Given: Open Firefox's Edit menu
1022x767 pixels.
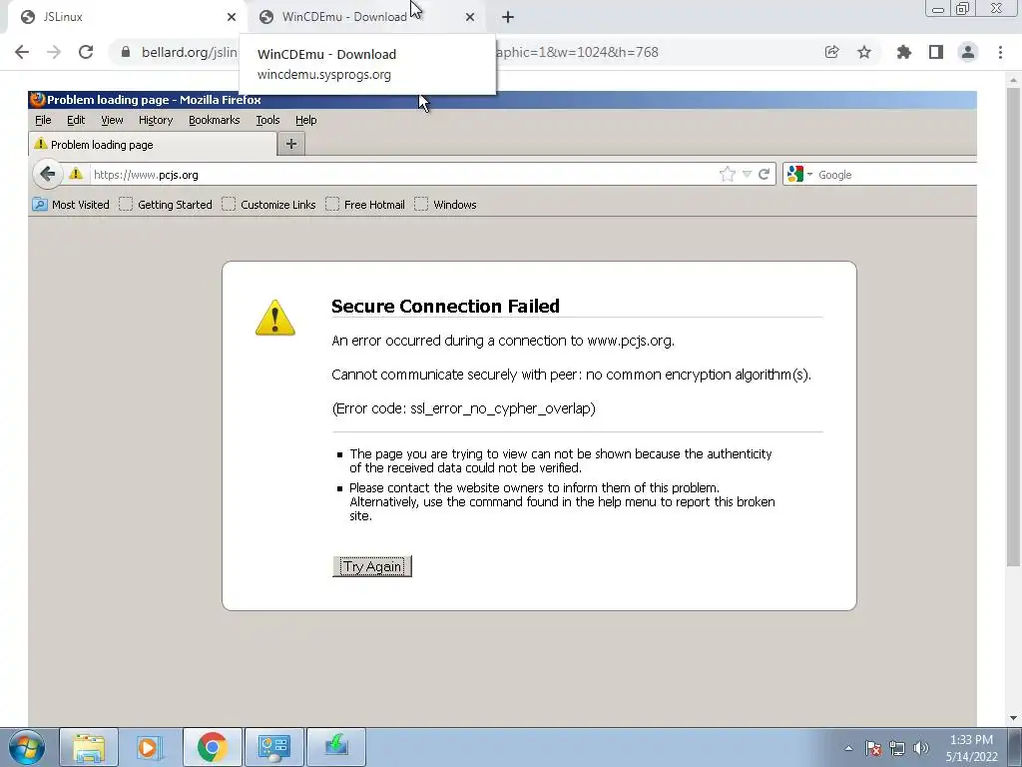Looking at the screenshot, I should click(x=76, y=120).
